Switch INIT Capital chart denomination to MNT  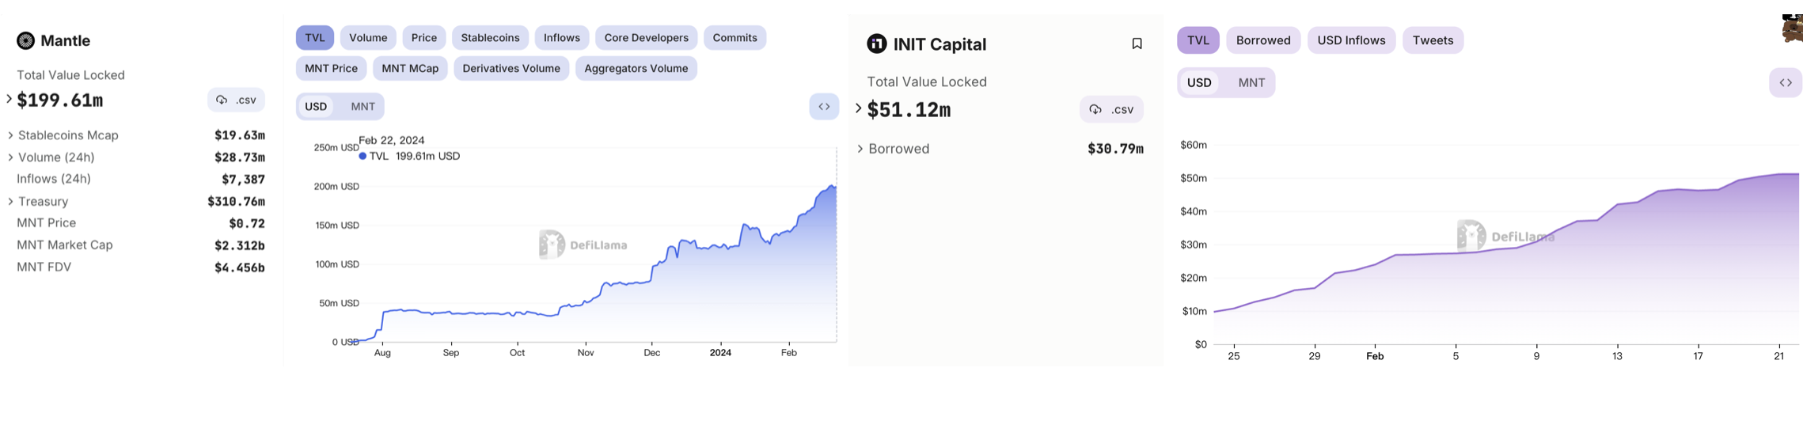[x=1251, y=83]
